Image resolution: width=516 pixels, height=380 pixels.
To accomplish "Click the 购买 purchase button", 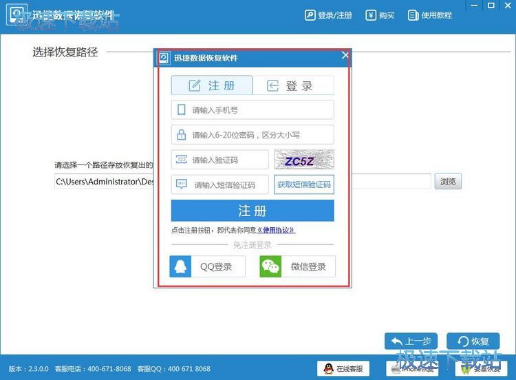I will coord(380,15).
